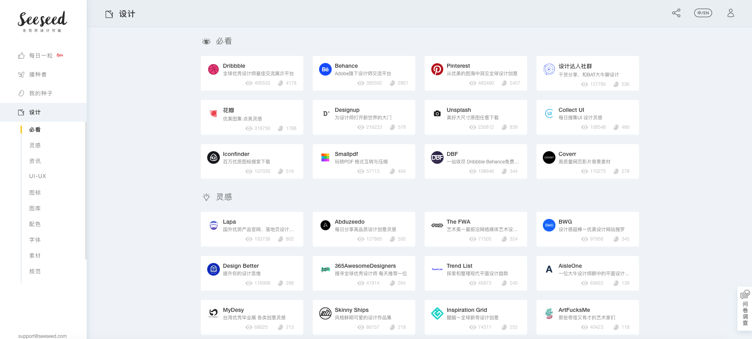Open 播种者 in the sidebar
752x339 pixels.
point(32,74)
